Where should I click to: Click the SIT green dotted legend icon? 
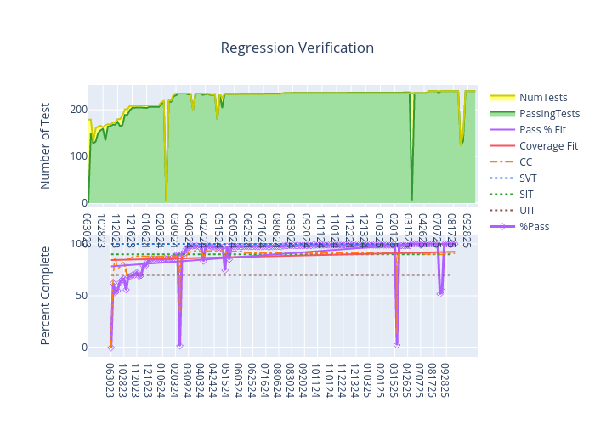[502, 195]
